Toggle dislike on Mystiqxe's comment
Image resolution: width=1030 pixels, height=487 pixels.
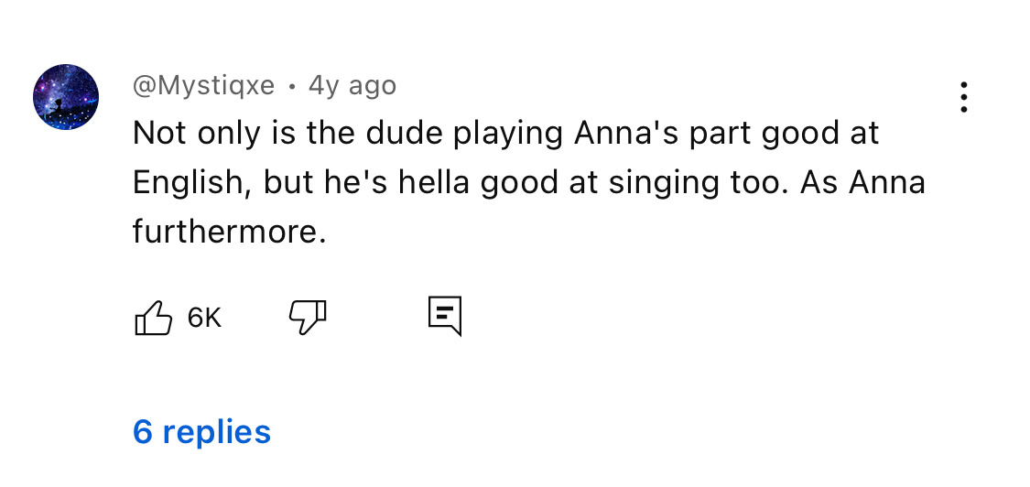(308, 317)
